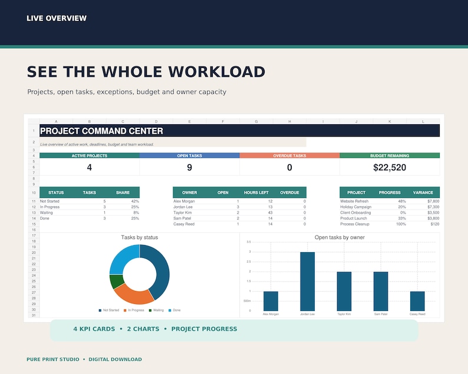Select the Alex Morgan owner cell

click(190, 201)
